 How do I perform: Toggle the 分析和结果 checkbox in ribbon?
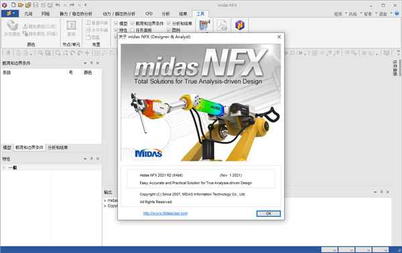click(169, 23)
